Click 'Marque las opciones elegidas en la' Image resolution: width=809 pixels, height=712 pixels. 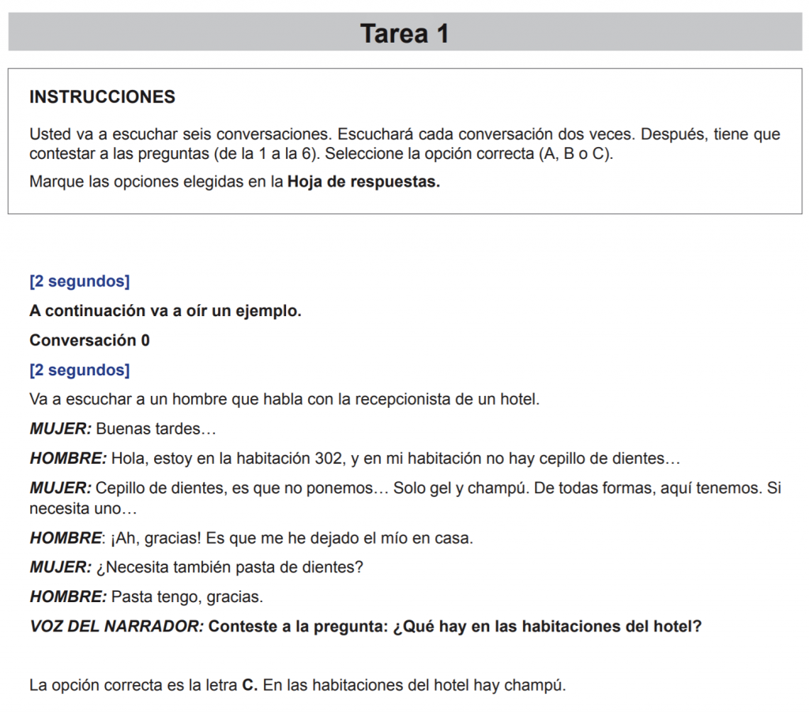click(x=156, y=182)
